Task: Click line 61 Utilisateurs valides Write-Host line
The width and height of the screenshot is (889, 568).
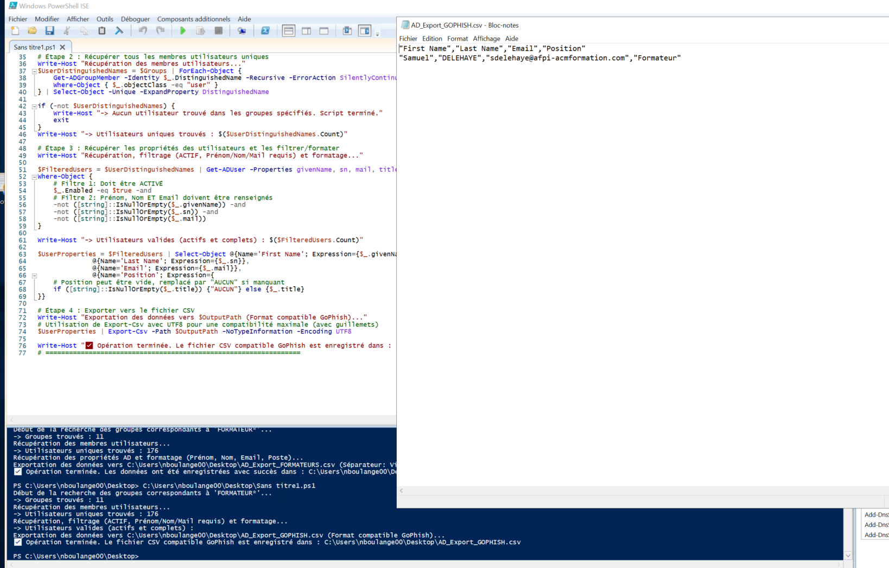Action: [200, 240]
